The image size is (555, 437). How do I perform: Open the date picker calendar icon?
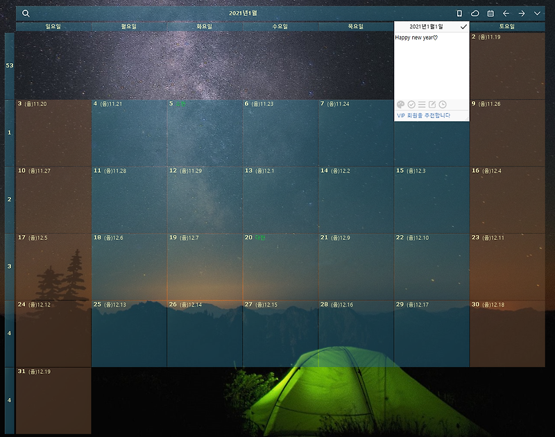(x=490, y=13)
